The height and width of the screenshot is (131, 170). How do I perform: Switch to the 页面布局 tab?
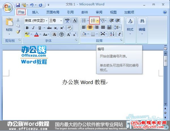click(53, 12)
